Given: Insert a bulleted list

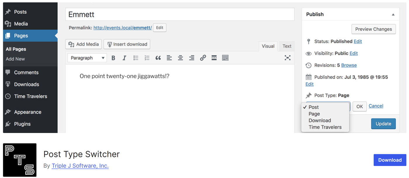Looking at the screenshot, I should pos(136,58).
